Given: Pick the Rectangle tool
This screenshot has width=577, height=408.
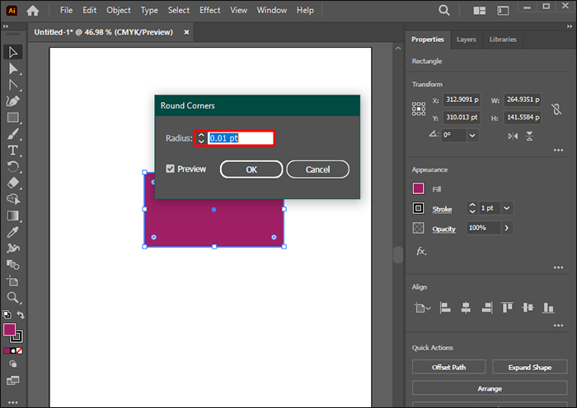Looking at the screenshot, I should click(13, 118).
